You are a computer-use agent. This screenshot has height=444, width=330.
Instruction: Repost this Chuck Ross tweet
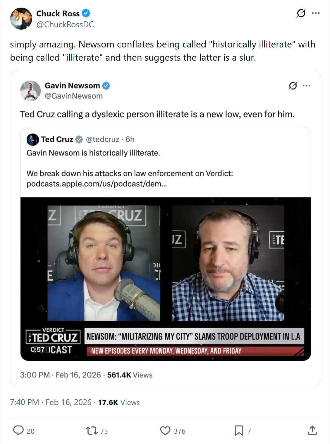pos(92,431)
